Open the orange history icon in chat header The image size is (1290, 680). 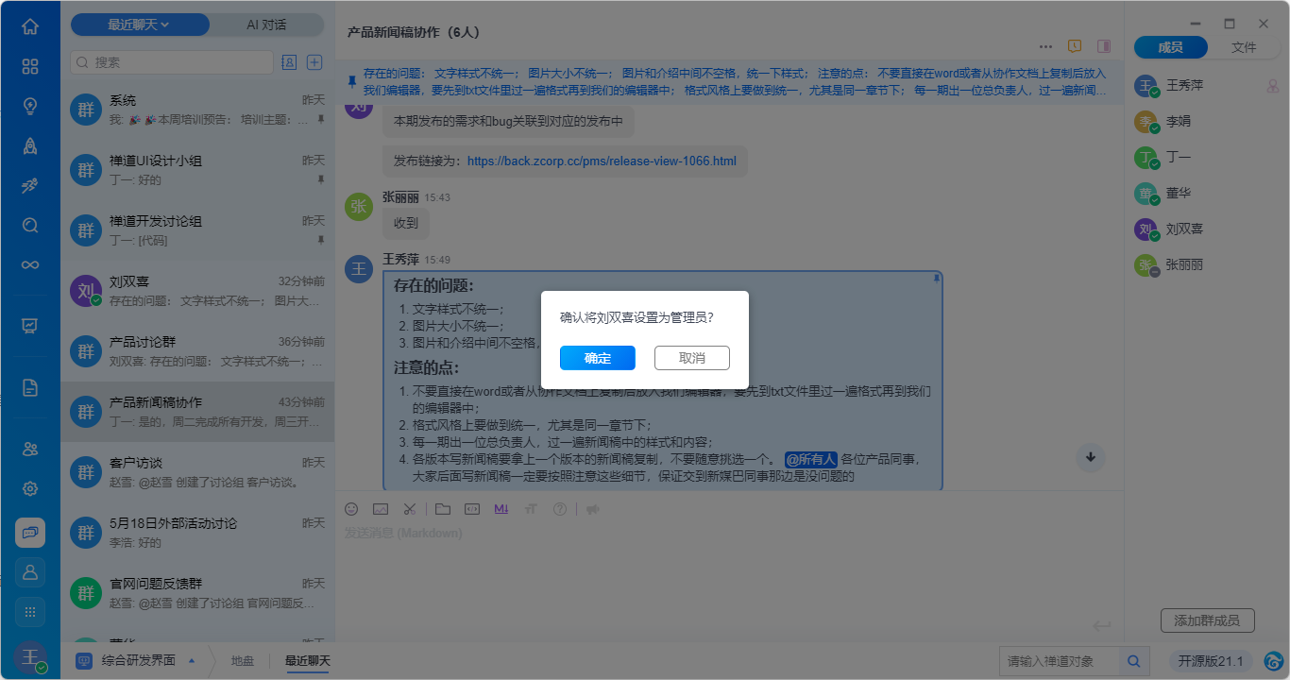(x=1075, y=45)
